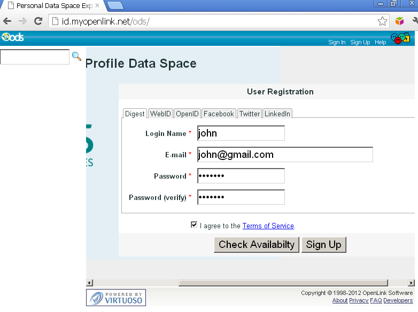
Task: Click the Sign In header link
Action: click(337, 42)
